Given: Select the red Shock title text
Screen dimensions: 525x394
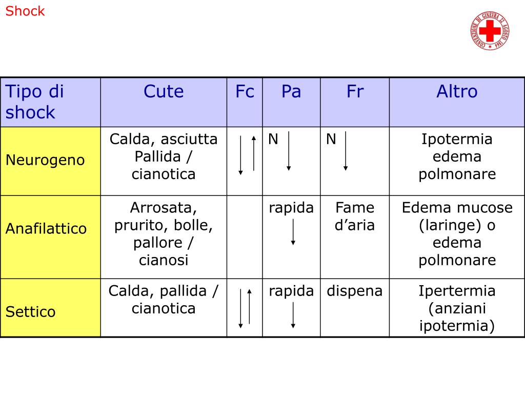Looking at the screenshot, I should [25, 11].
